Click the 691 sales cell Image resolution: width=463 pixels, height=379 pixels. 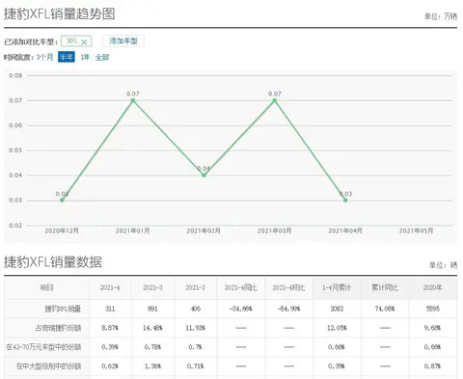(x=152, y=309)
